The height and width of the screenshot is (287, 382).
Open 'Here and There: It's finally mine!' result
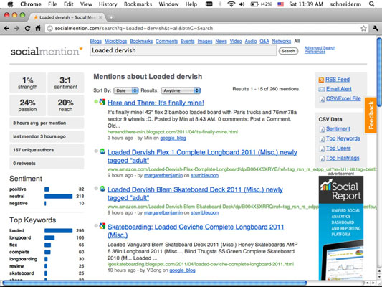156,103
